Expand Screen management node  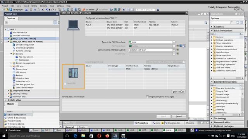(x=11, y=63)
